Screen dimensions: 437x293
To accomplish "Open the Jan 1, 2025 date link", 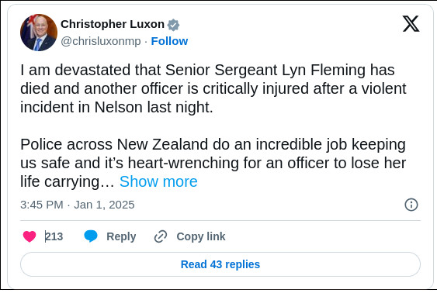I will click(104, 205).
